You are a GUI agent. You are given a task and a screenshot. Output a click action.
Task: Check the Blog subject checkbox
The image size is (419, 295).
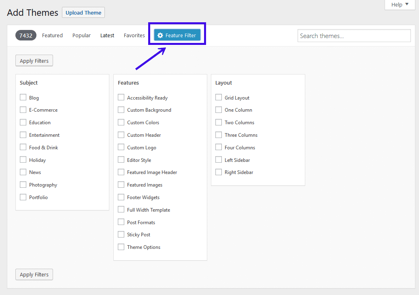23,97
